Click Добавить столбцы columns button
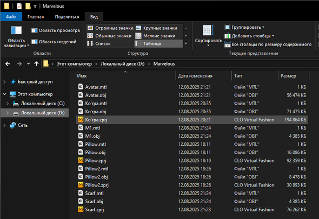This screenshot has width=319, height=219. [x=249, y=36]
